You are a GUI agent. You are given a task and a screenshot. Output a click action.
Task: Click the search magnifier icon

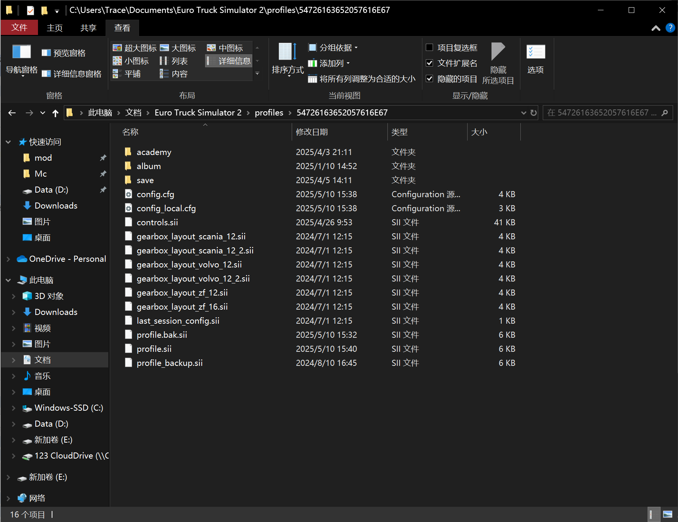click(665, 113)
